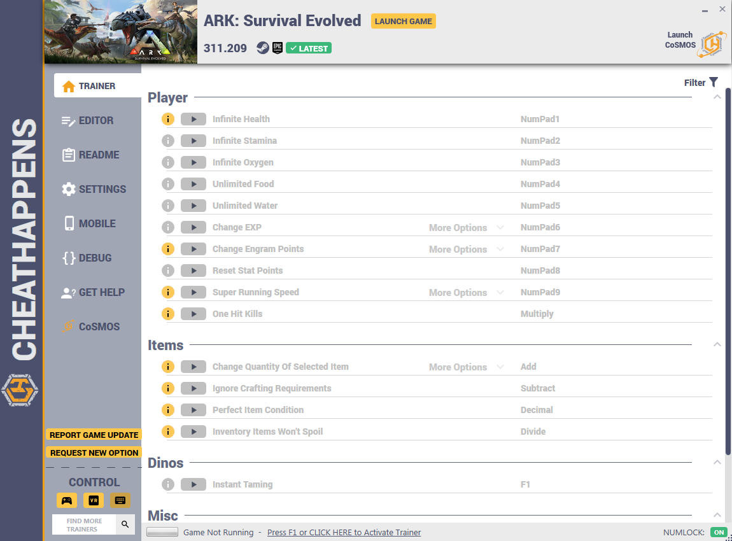The height and width of the screenshot is (541, 732).
Task: Click the search magnifier for more trainers
Action: [125, 524]
